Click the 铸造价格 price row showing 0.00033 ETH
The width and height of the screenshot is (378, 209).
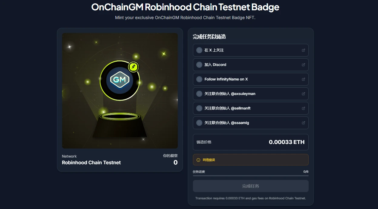[x=250, y=142]
